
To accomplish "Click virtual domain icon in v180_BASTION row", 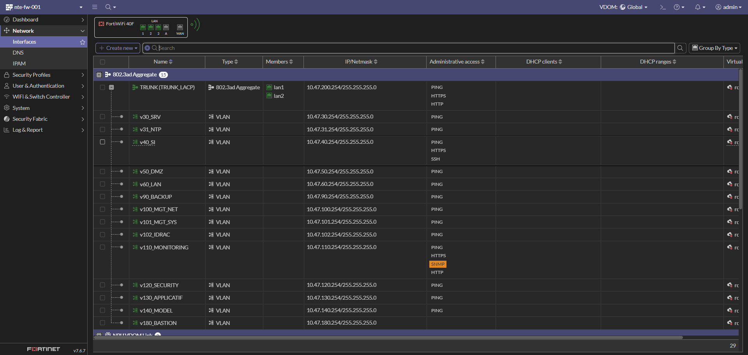I will [730, 323].
